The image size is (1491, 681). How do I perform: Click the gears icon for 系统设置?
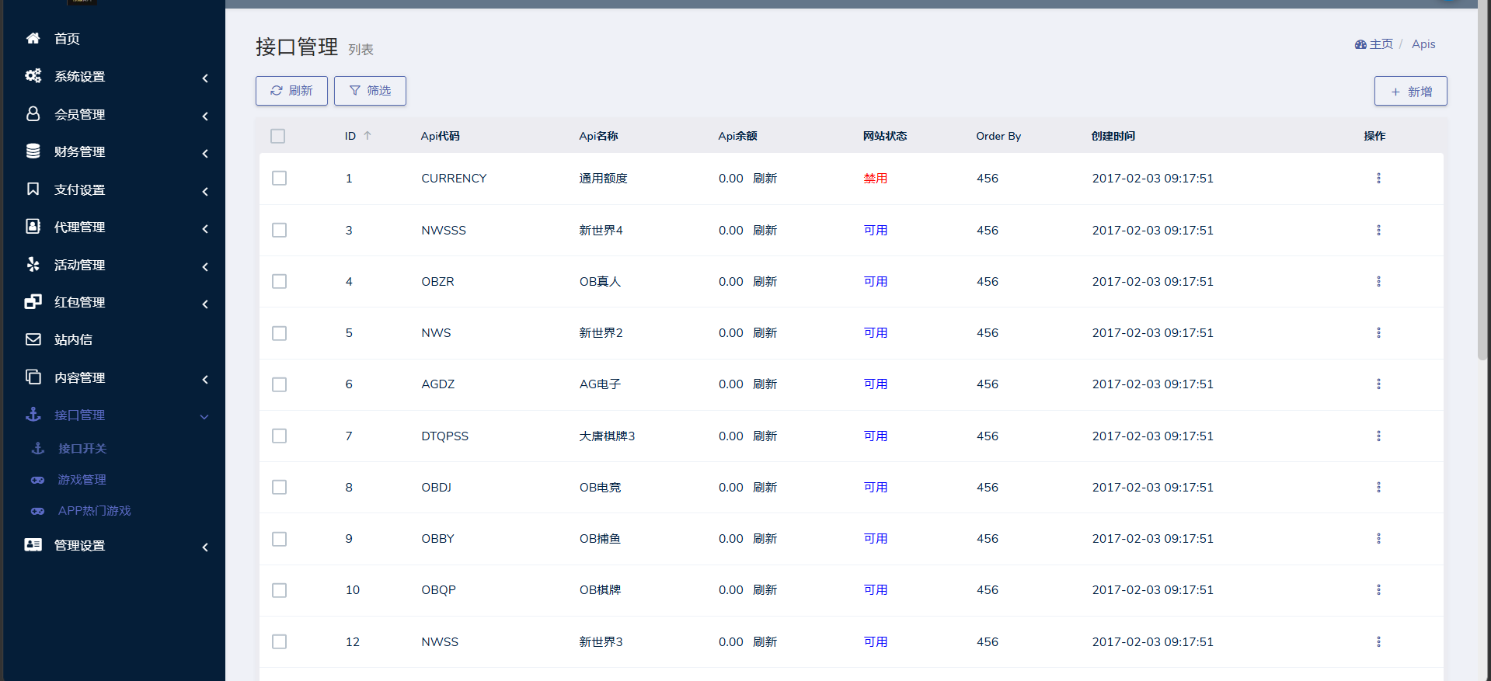click(x=33, y=75)
